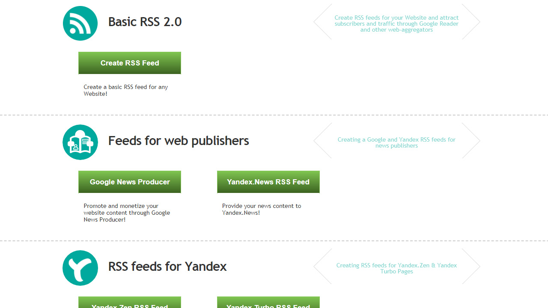This screenshot has width=548, height=308.
Task: Click the Yandex Y-shaped logo icon
Action: [x=80, y=268]
